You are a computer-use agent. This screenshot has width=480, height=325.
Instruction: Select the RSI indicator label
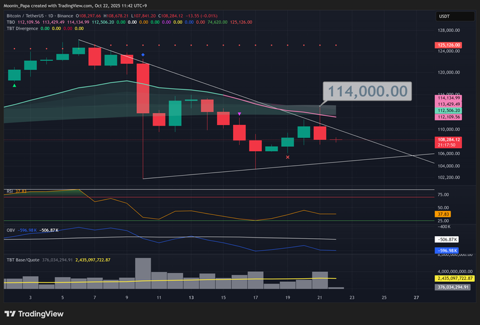coord(10,192)
